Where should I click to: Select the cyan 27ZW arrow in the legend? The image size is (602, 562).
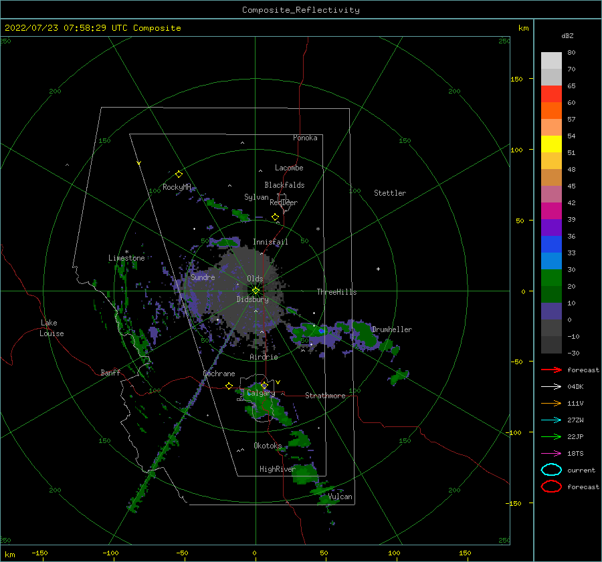coord(551,420)
